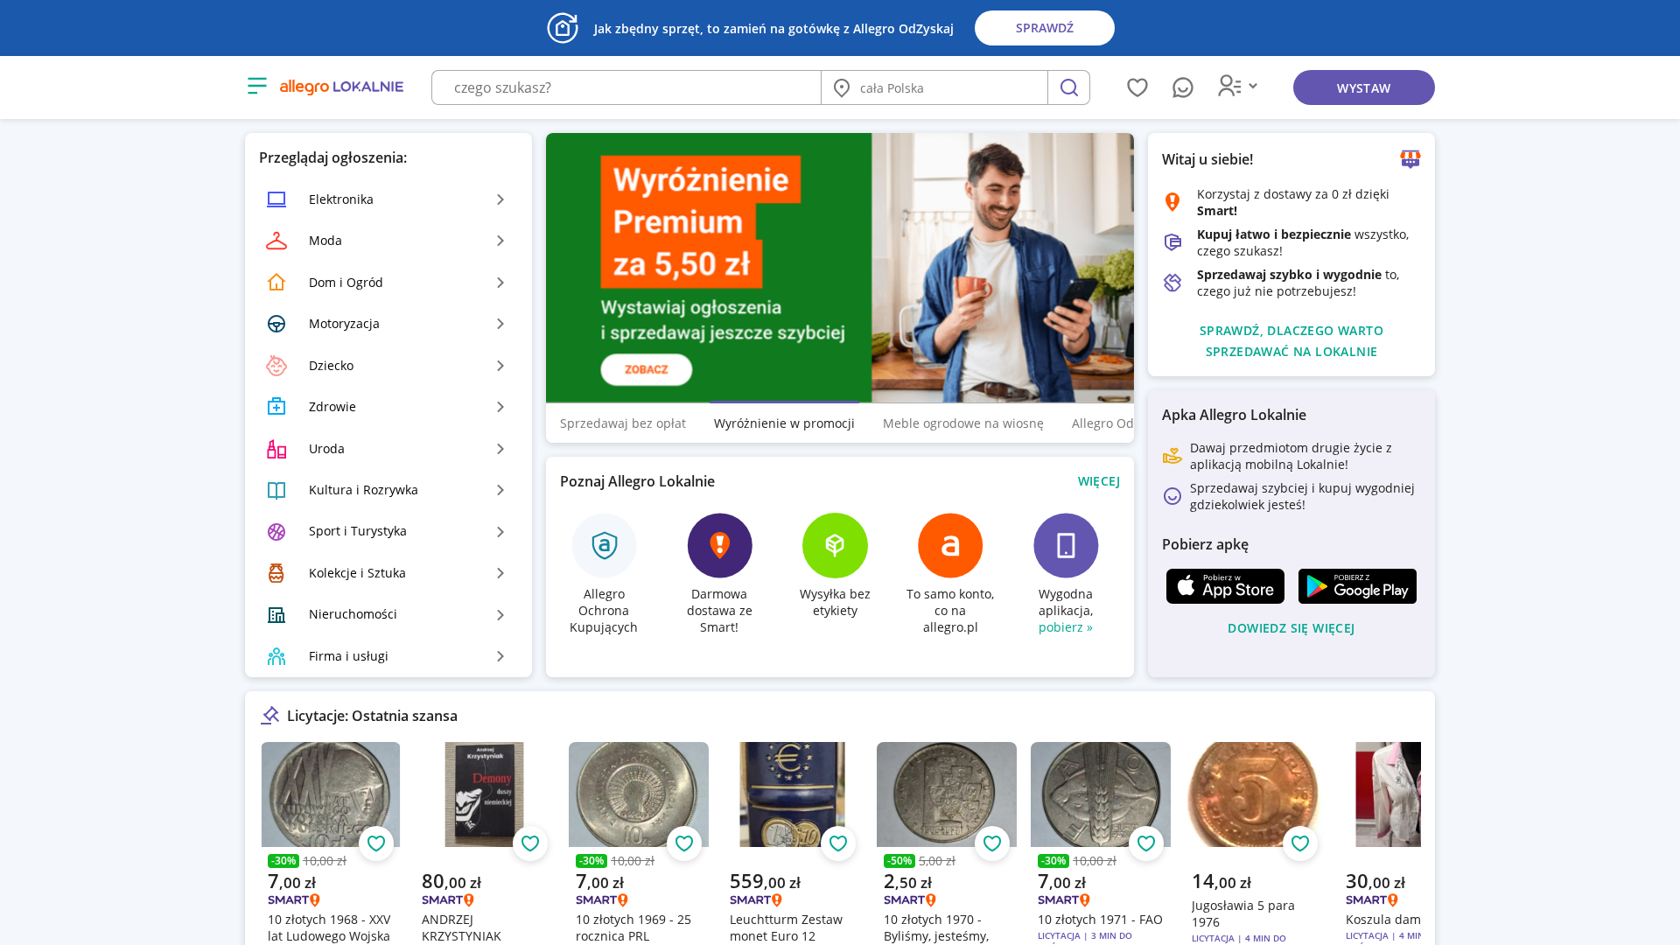Click the Kolekcje i Sztuka vase icon
The width and height of the screenshot is (1680, 945).
point(276,573)
